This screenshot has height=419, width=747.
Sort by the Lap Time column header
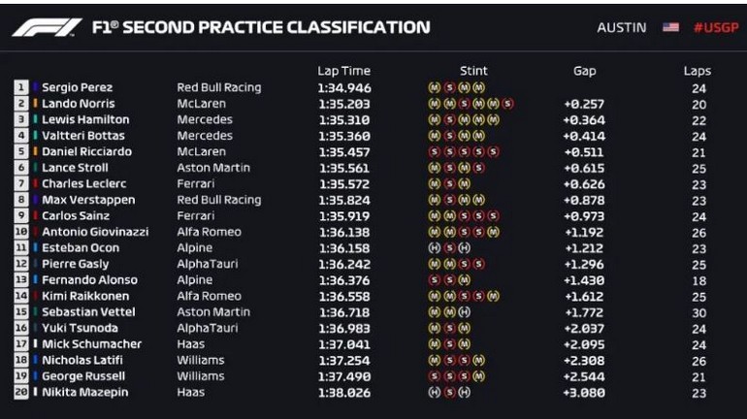point(343,71)
